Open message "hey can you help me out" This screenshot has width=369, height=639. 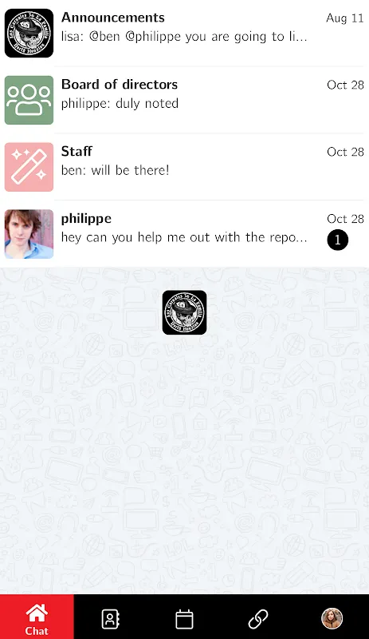click(x=184, y=237)
